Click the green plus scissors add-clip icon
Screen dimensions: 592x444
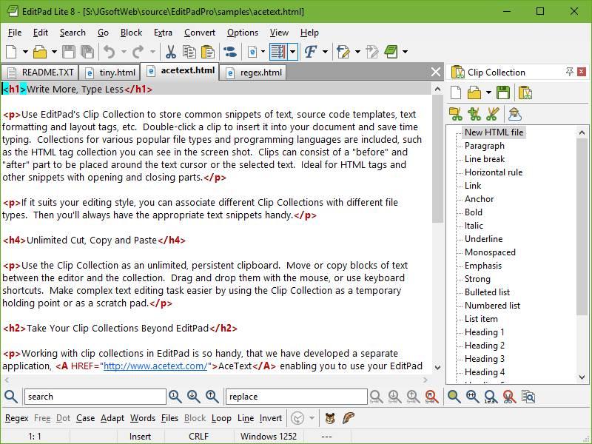[474, 114]
